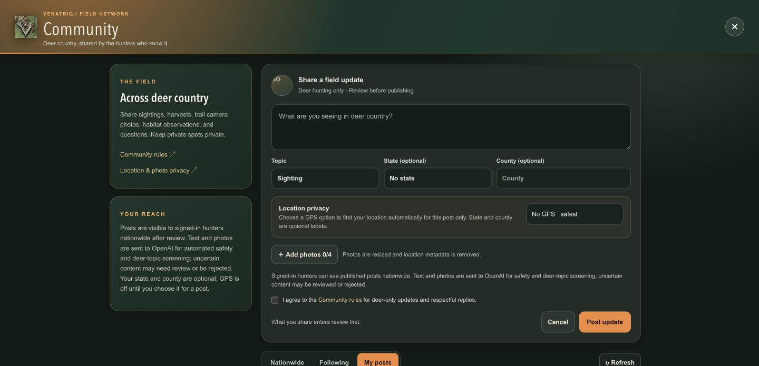Check the agree to Community rules checkbox

(275, 300)
